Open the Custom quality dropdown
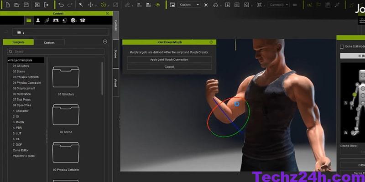Image resolution: width=365 pixels, height=182 pixels. (189, 5)
